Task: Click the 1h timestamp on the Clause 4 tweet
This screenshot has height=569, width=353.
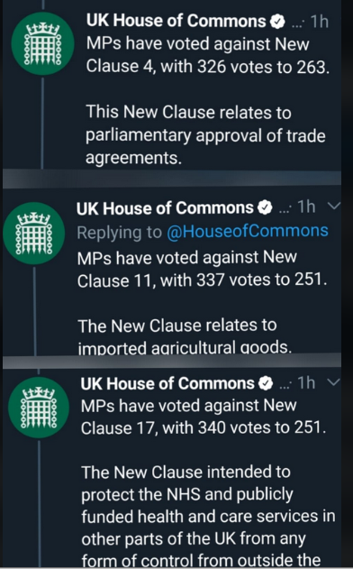Action: 320,22
